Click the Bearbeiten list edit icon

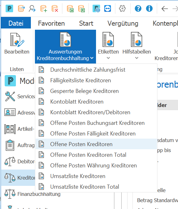click(17, 40)
